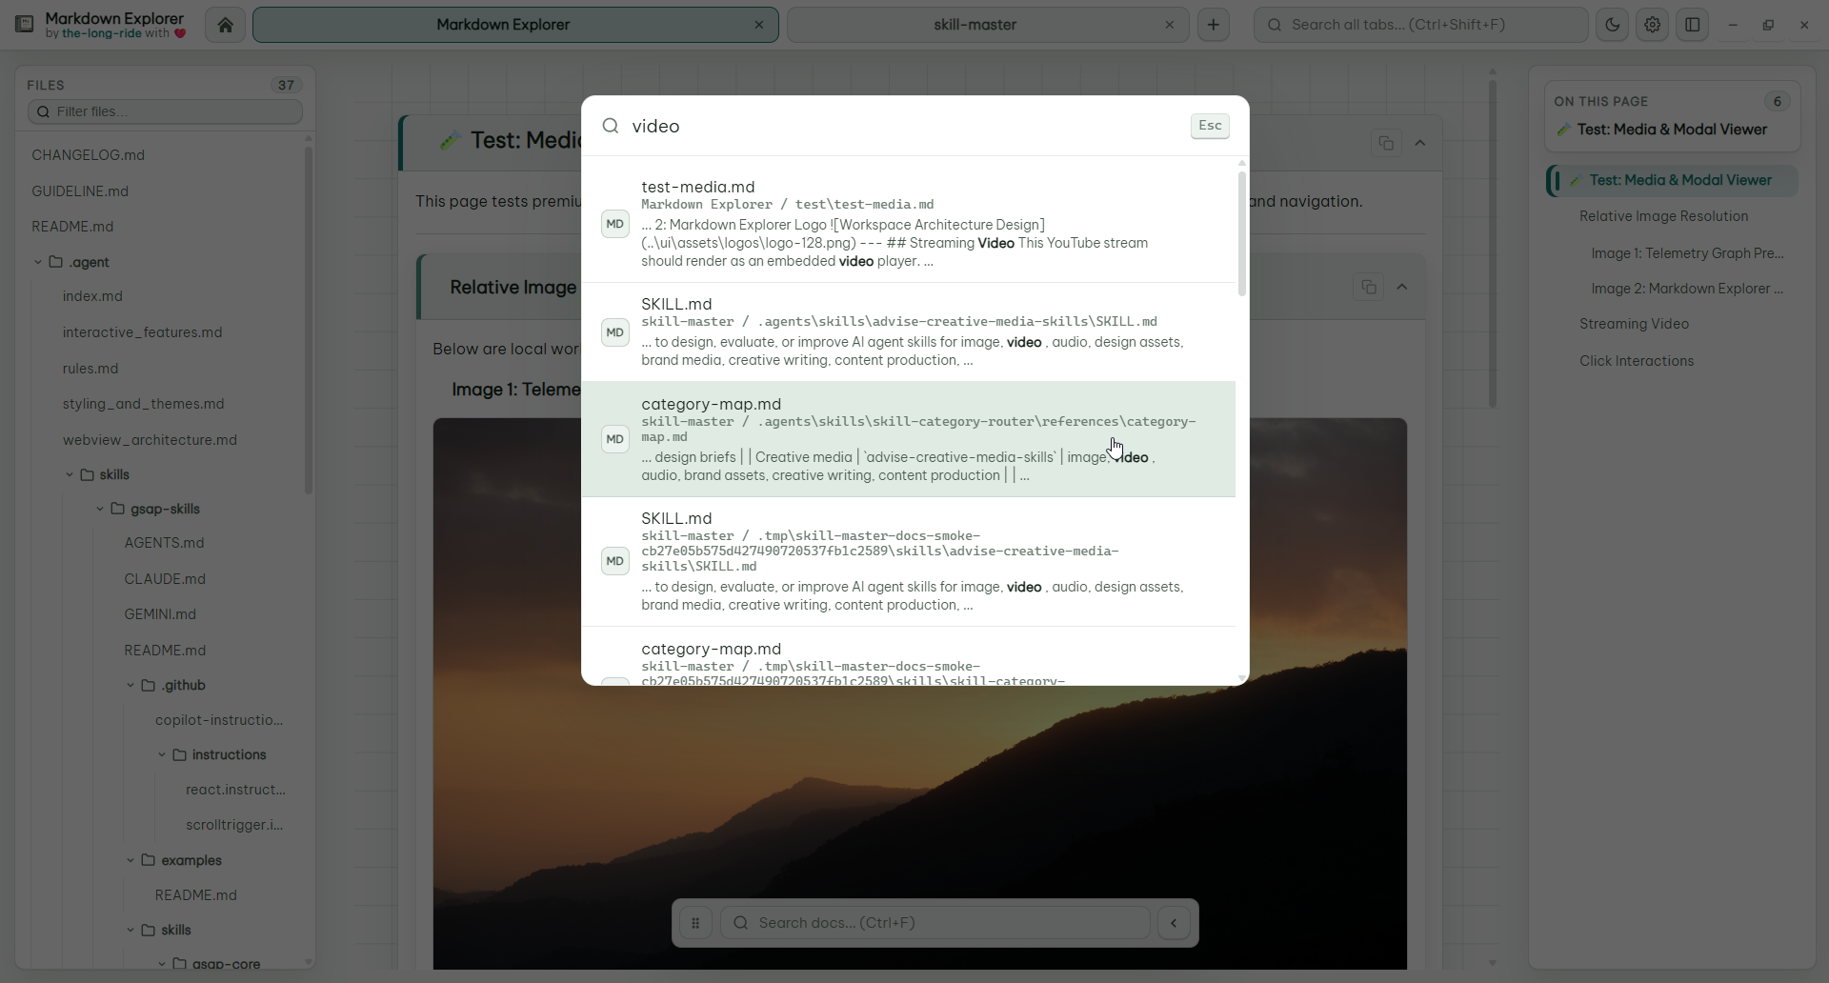Collapse the .agent folder
Image resolution: width=1829 pixels, height=983 pixels.
[38, 262]
